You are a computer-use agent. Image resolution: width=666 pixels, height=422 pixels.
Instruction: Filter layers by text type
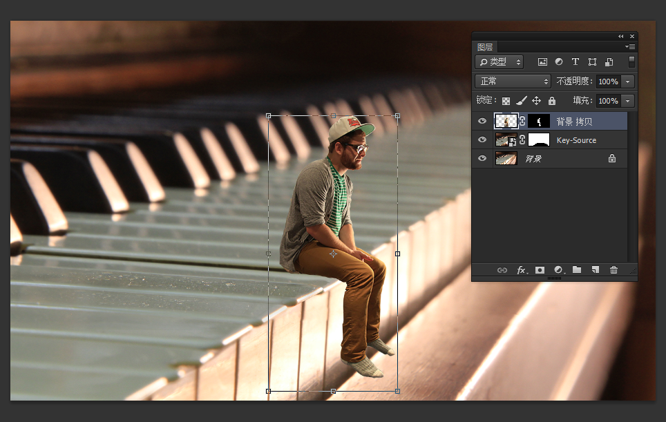pos(575,62)
